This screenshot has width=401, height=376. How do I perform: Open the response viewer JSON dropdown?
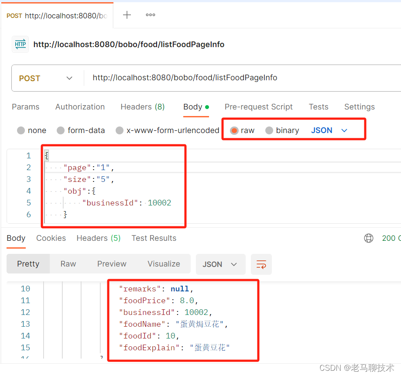pos(220,264)
